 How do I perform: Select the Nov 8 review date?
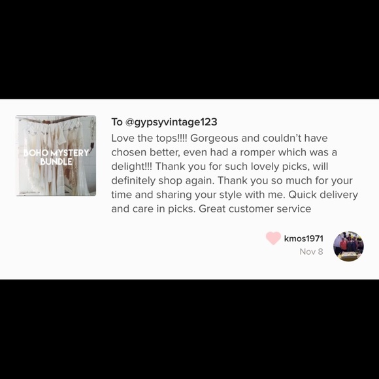[311, 252]
